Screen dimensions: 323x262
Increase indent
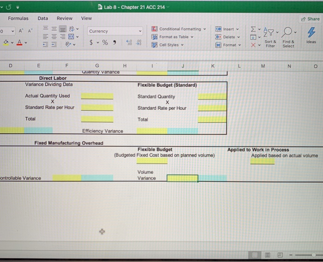[54, 44]
